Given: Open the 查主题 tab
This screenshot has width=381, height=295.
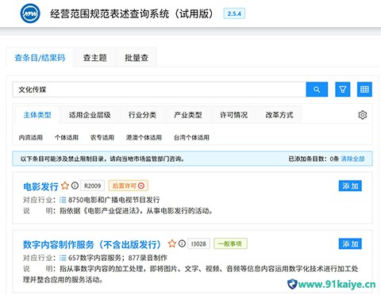Looking at the screenshot, I should pos(94,58).
